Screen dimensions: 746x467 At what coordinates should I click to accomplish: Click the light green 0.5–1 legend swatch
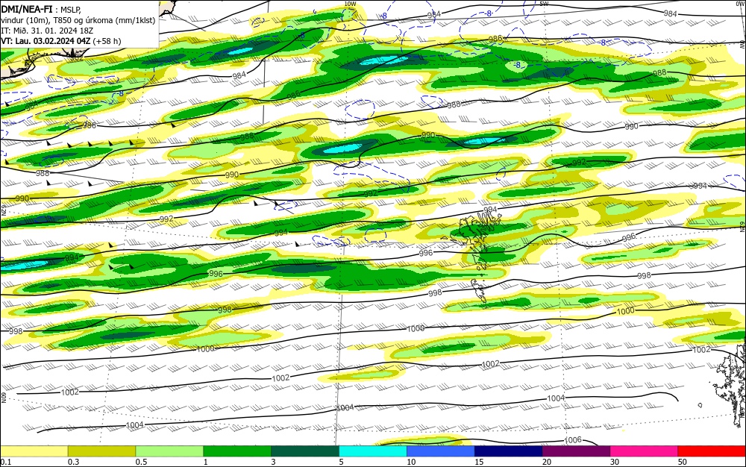pos(169,451)
